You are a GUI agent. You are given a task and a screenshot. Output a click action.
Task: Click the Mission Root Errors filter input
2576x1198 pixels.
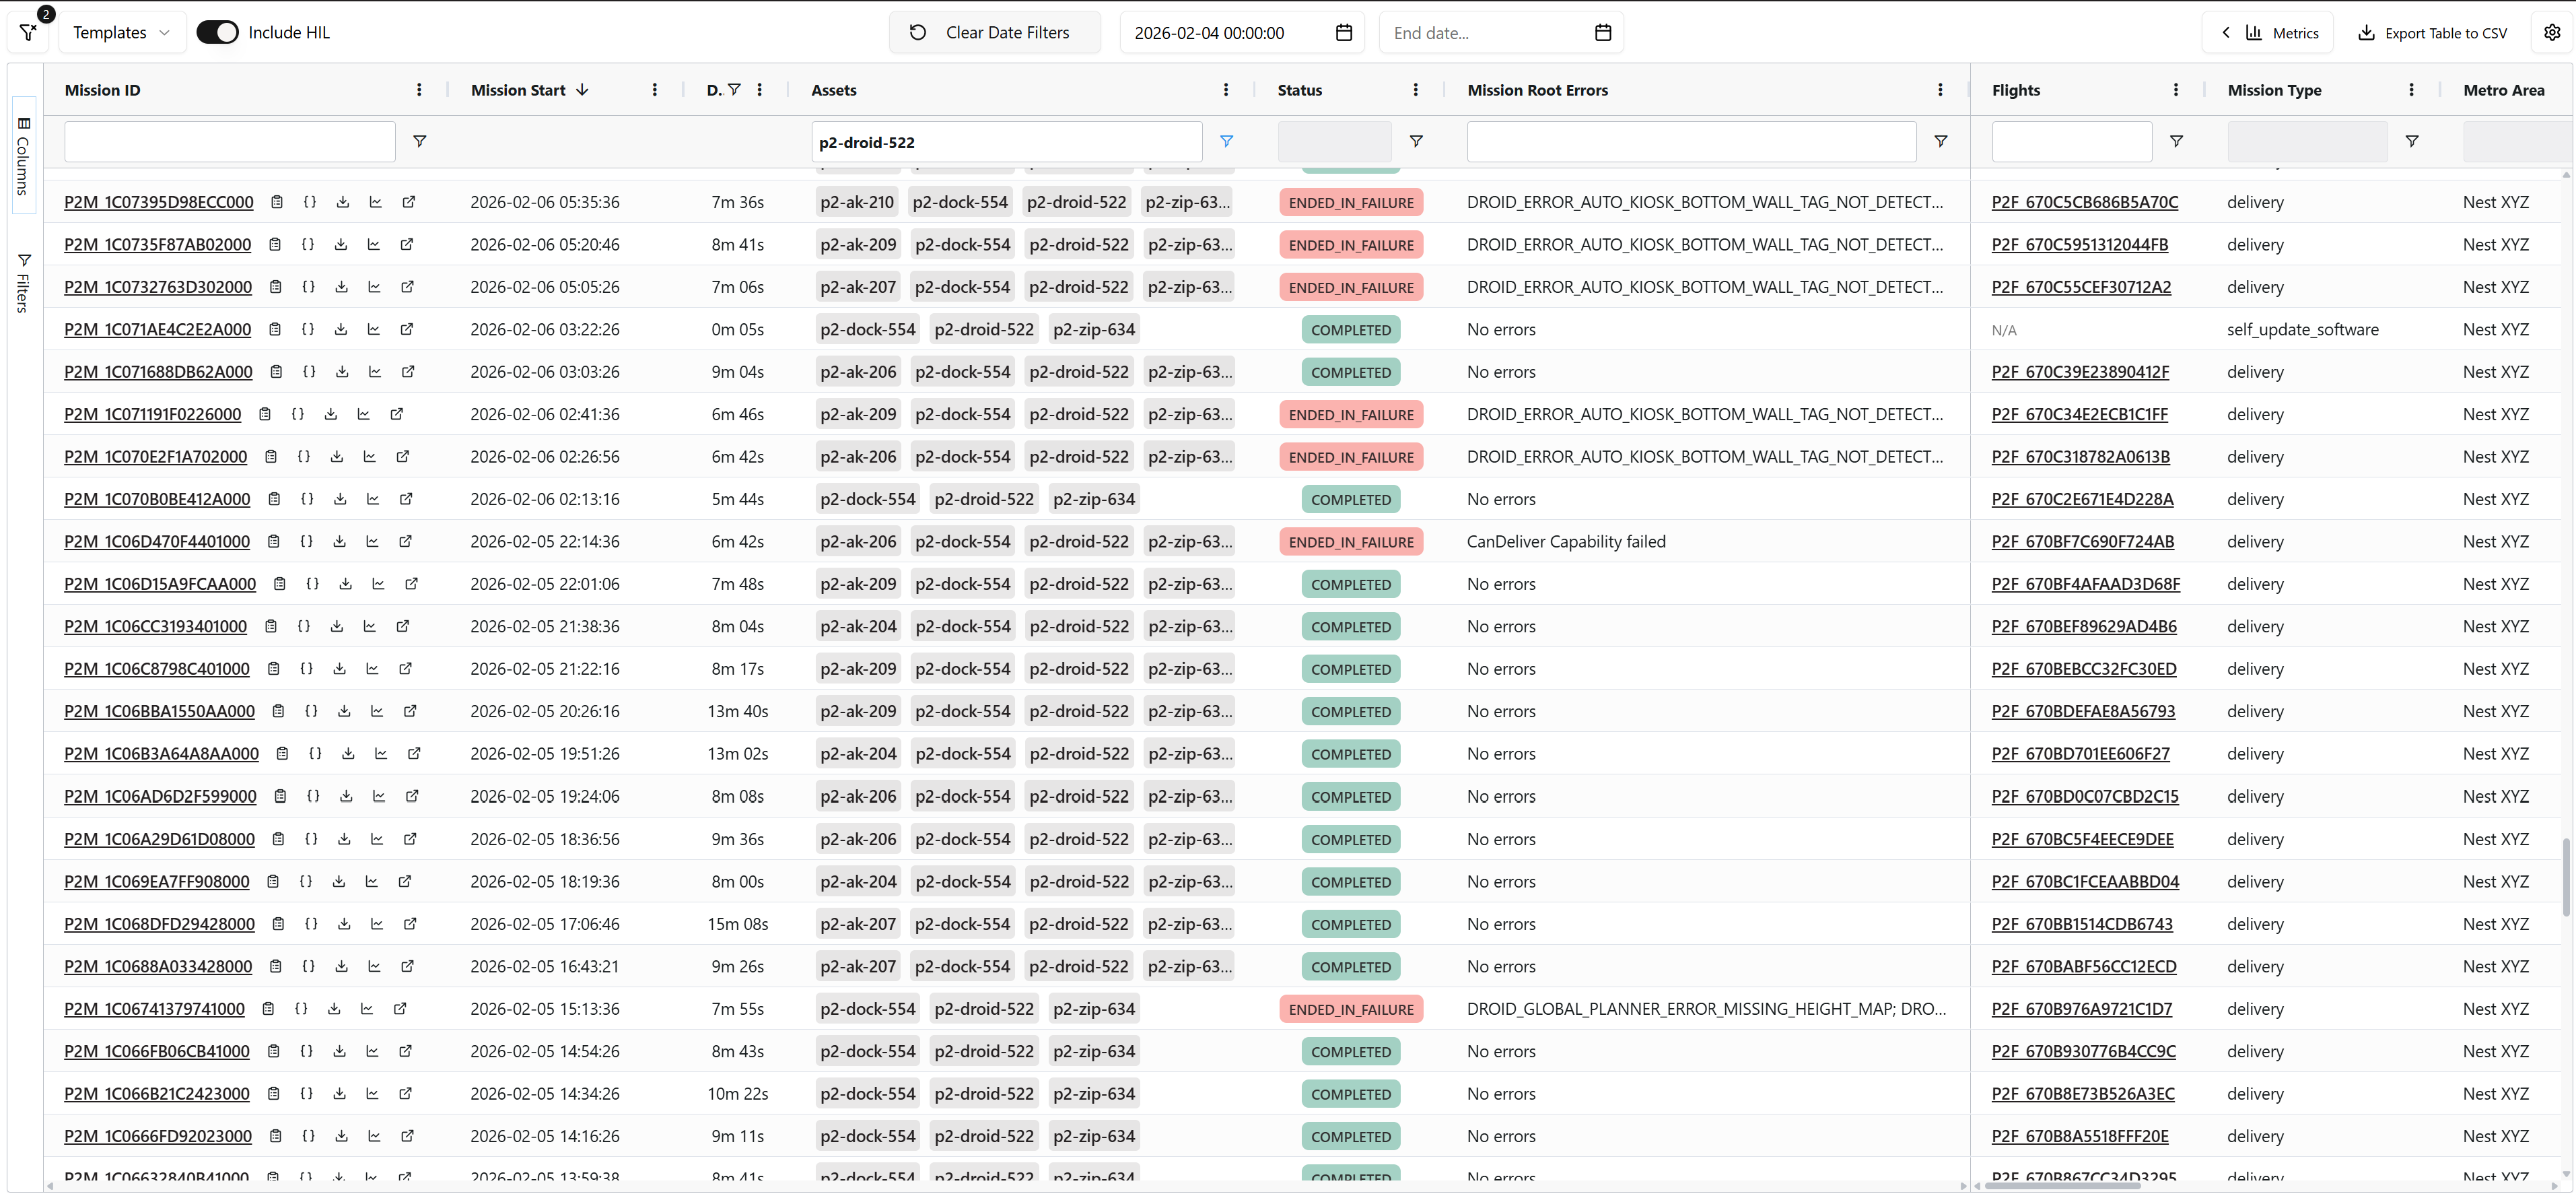pos(1691,141)
